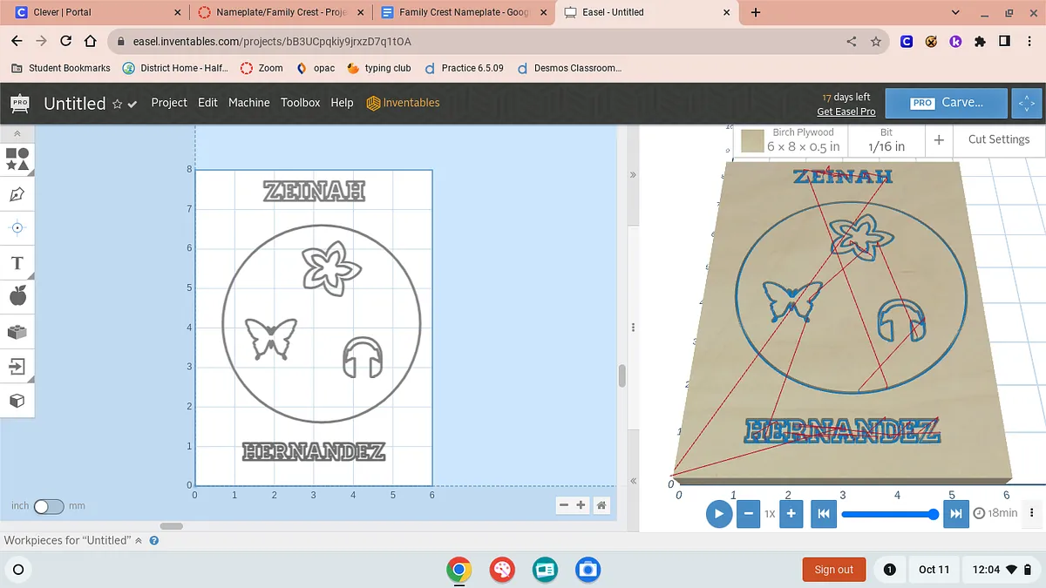Open the Apps brick icon

coord(17,332)
